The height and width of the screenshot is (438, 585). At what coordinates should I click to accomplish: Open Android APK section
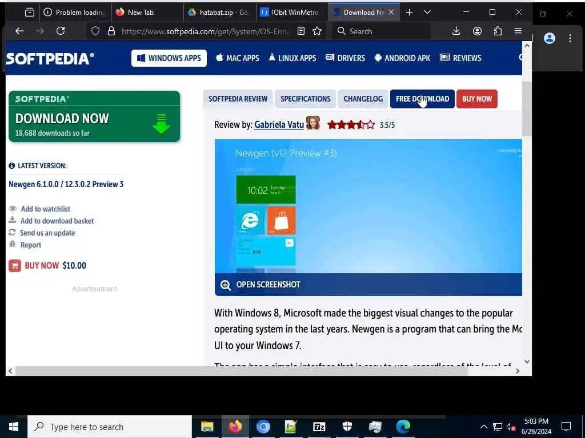coord(402,58)
